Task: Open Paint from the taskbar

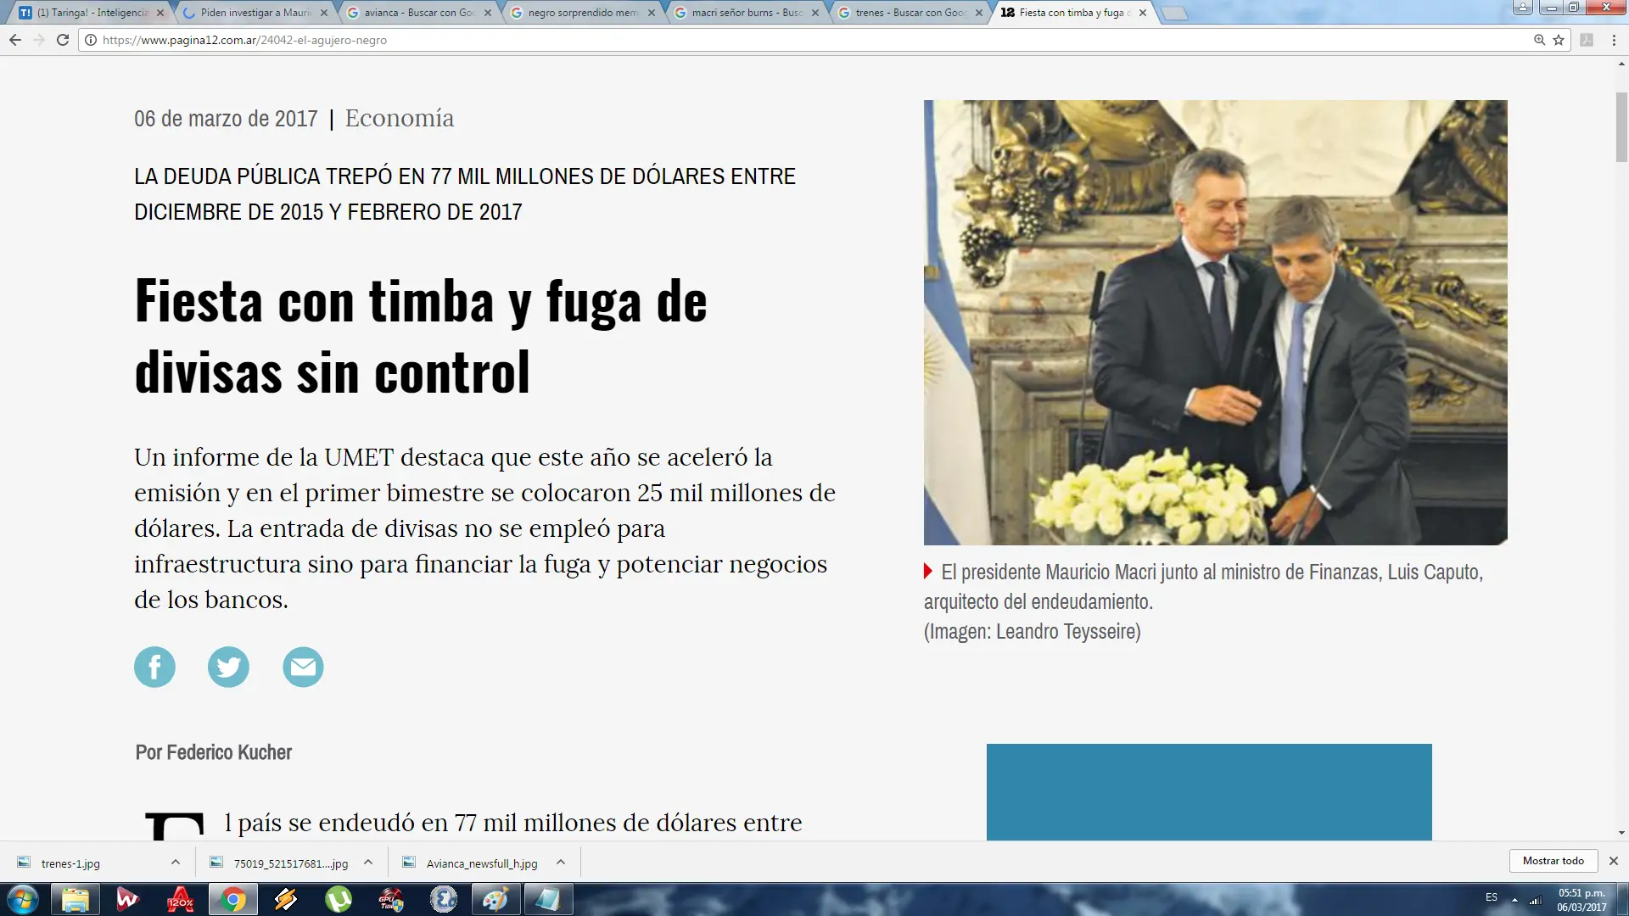Action: click(495, 899)
